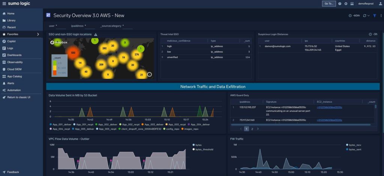This screenshot has height=176, width=384.
Task: Toggle bytes_sent legend in FW Traffic chart
Action: point(354,149)
